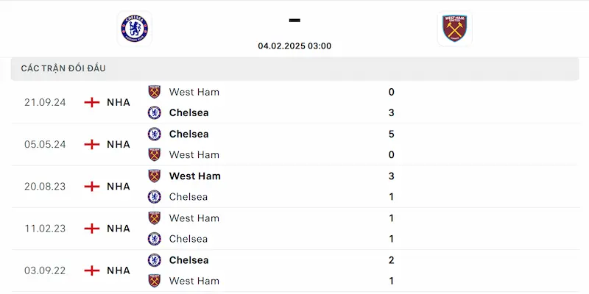589x294 pixels.
Task: Click the date 11.02.23 in match list
Action: pyautogui.click(x=45, y=228)
